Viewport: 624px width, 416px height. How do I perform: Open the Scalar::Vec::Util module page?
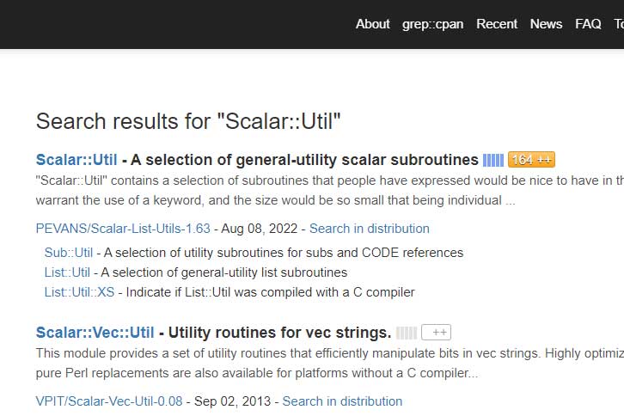pos(95,333)
